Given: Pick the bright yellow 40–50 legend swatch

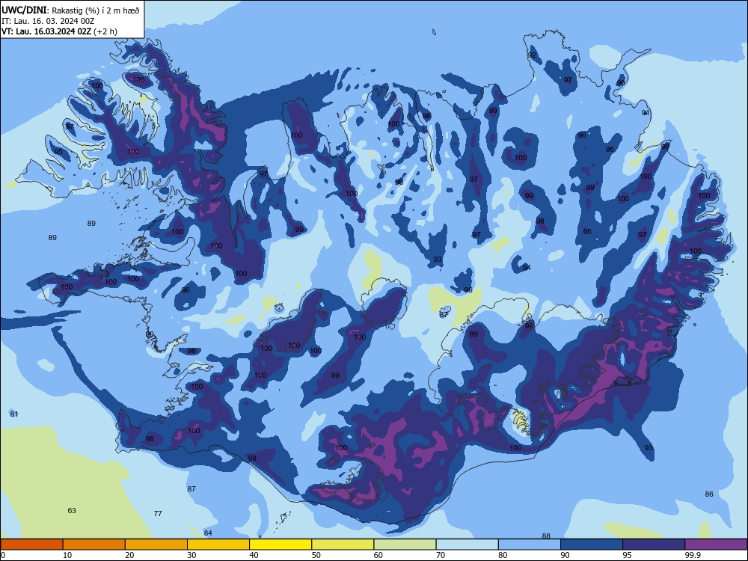Looking at the screenshot, I should pos(280,545).
